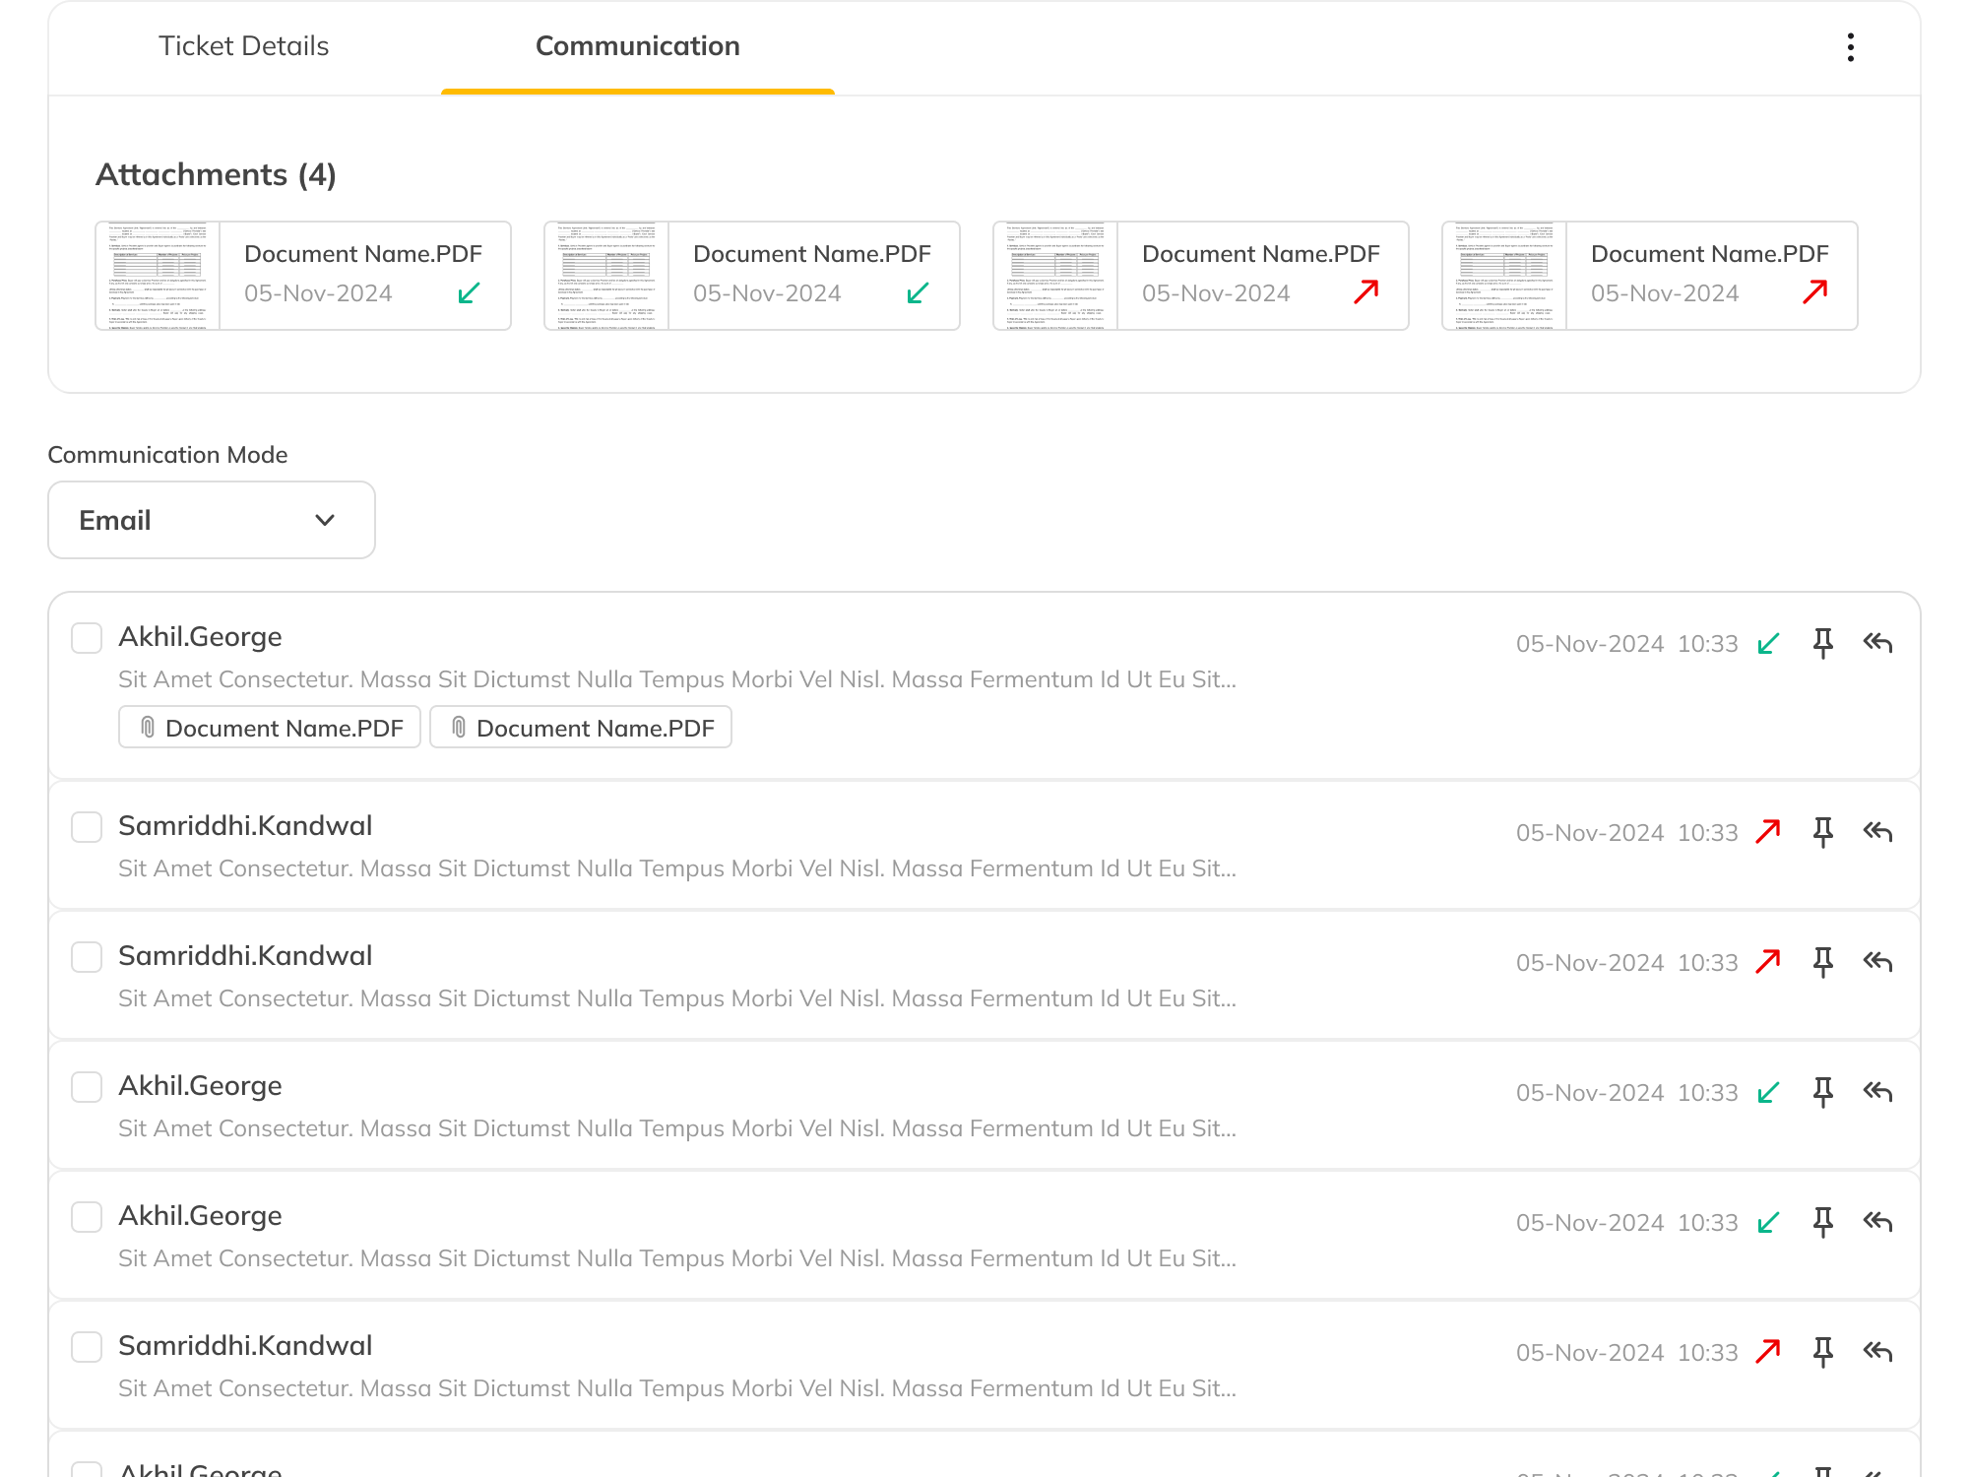The height and width of the screenshot is (1477, 1969).
Task: Preview the second attachment's document thumbnail
Action: pyautogui.click(x=606, y=276)
